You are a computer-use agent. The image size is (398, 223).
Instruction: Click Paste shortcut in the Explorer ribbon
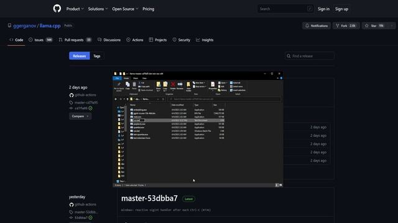pyautogui.click(x=146, y=90)
